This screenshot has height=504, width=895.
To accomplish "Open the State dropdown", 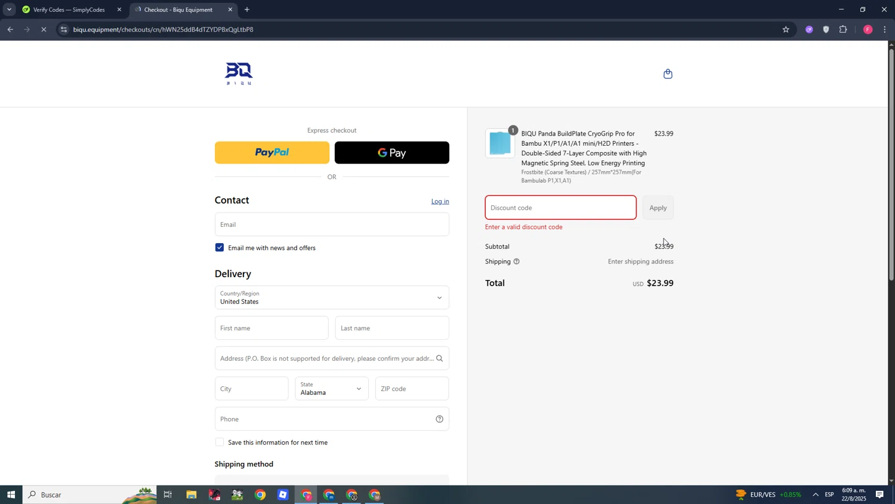I will [332, 389].
